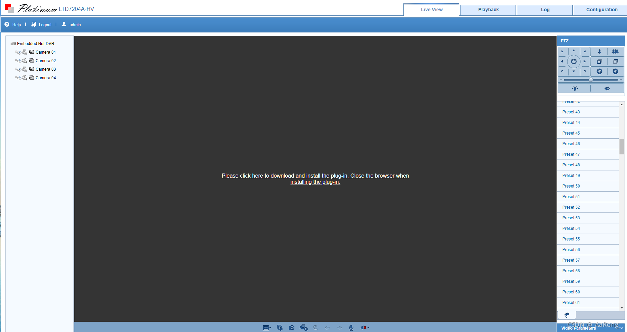Toggle the PTZ light bulb button

click(x=575, y=88)
